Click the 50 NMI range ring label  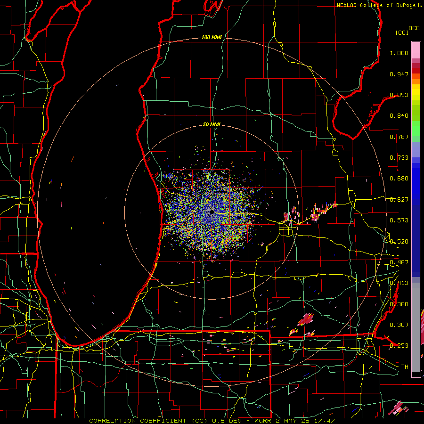212,125
